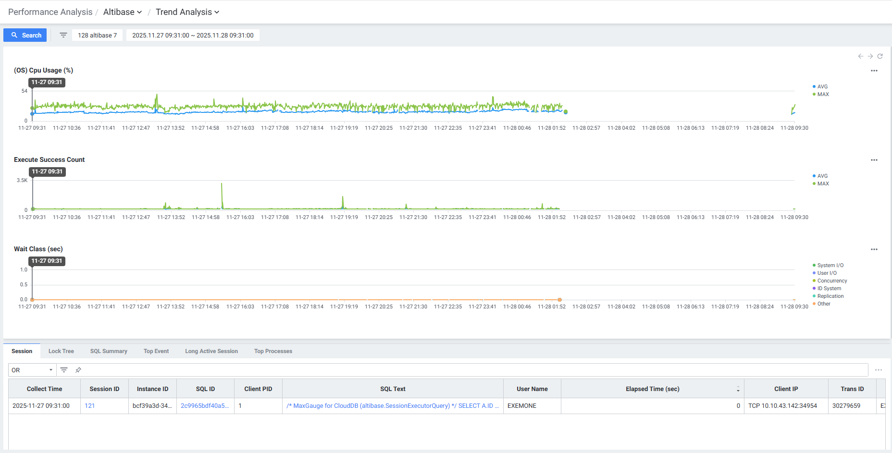Click the blue Search button
The width and height of the screenshot is (892, 453).
tap(25, 35)
